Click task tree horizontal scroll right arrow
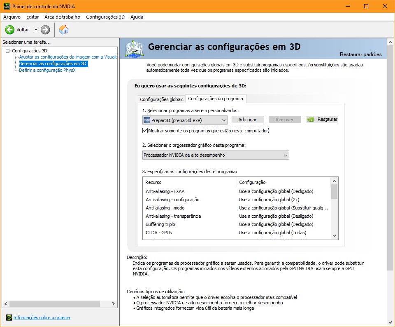 (114, 303)
